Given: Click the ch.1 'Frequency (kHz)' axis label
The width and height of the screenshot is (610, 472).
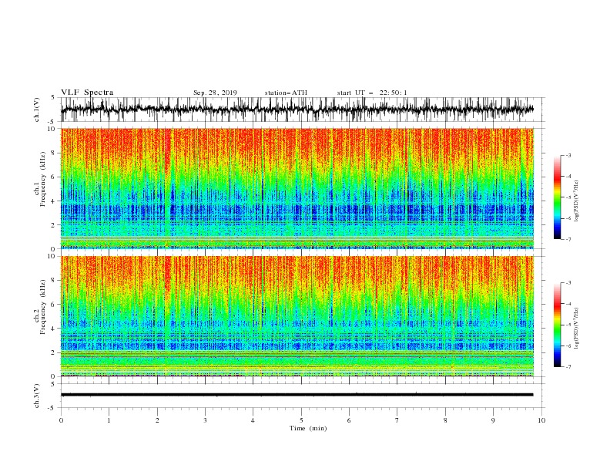Looking at the screenshot, I should (x=44, y=180).
